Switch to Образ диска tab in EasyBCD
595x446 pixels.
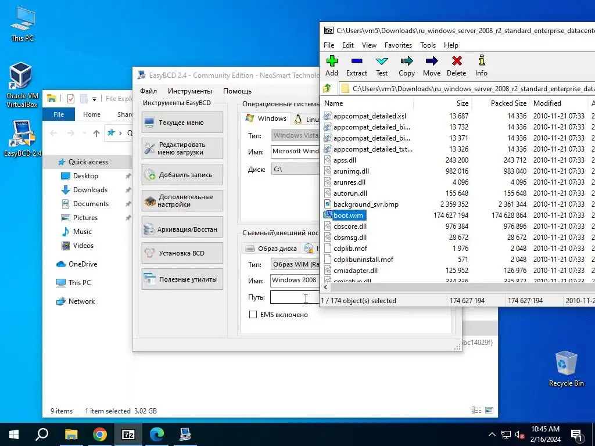click(x=271, y=249)
